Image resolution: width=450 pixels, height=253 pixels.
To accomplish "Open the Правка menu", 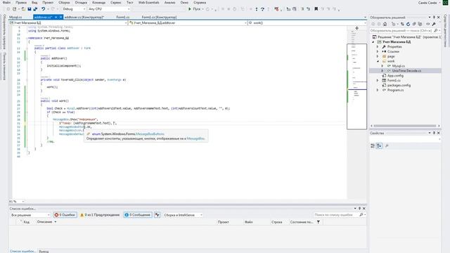I will coord(21,2).
